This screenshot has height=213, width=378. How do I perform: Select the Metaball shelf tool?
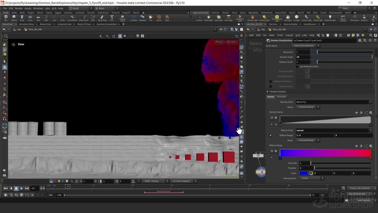(x=143, y=18)
